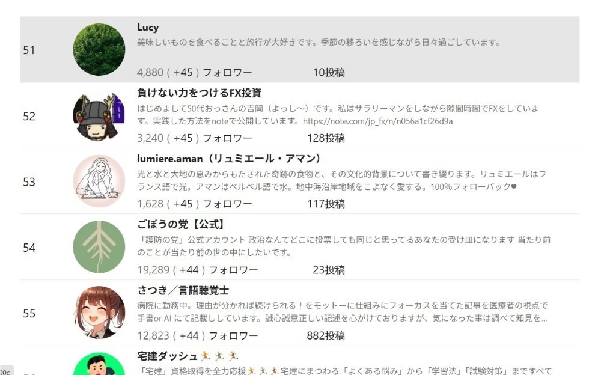601x375 pixels.
Task: Open ごぼうの党【公式】account name
Action: 180,224
